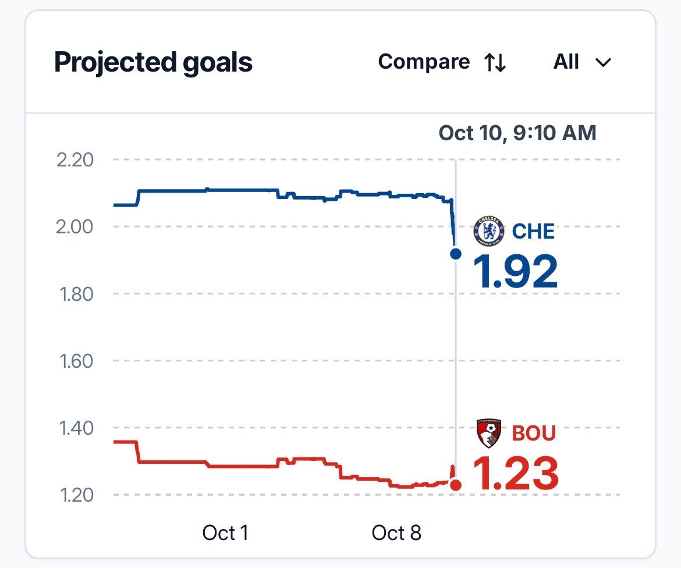Click the Compare sort arrows icon
The width and height of the screenshot is (681, 568).
click(x=495, y=62)
